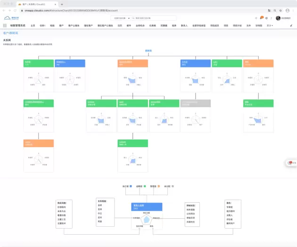Open the settings gear in header
297x247 pixels.
[266, 18]
